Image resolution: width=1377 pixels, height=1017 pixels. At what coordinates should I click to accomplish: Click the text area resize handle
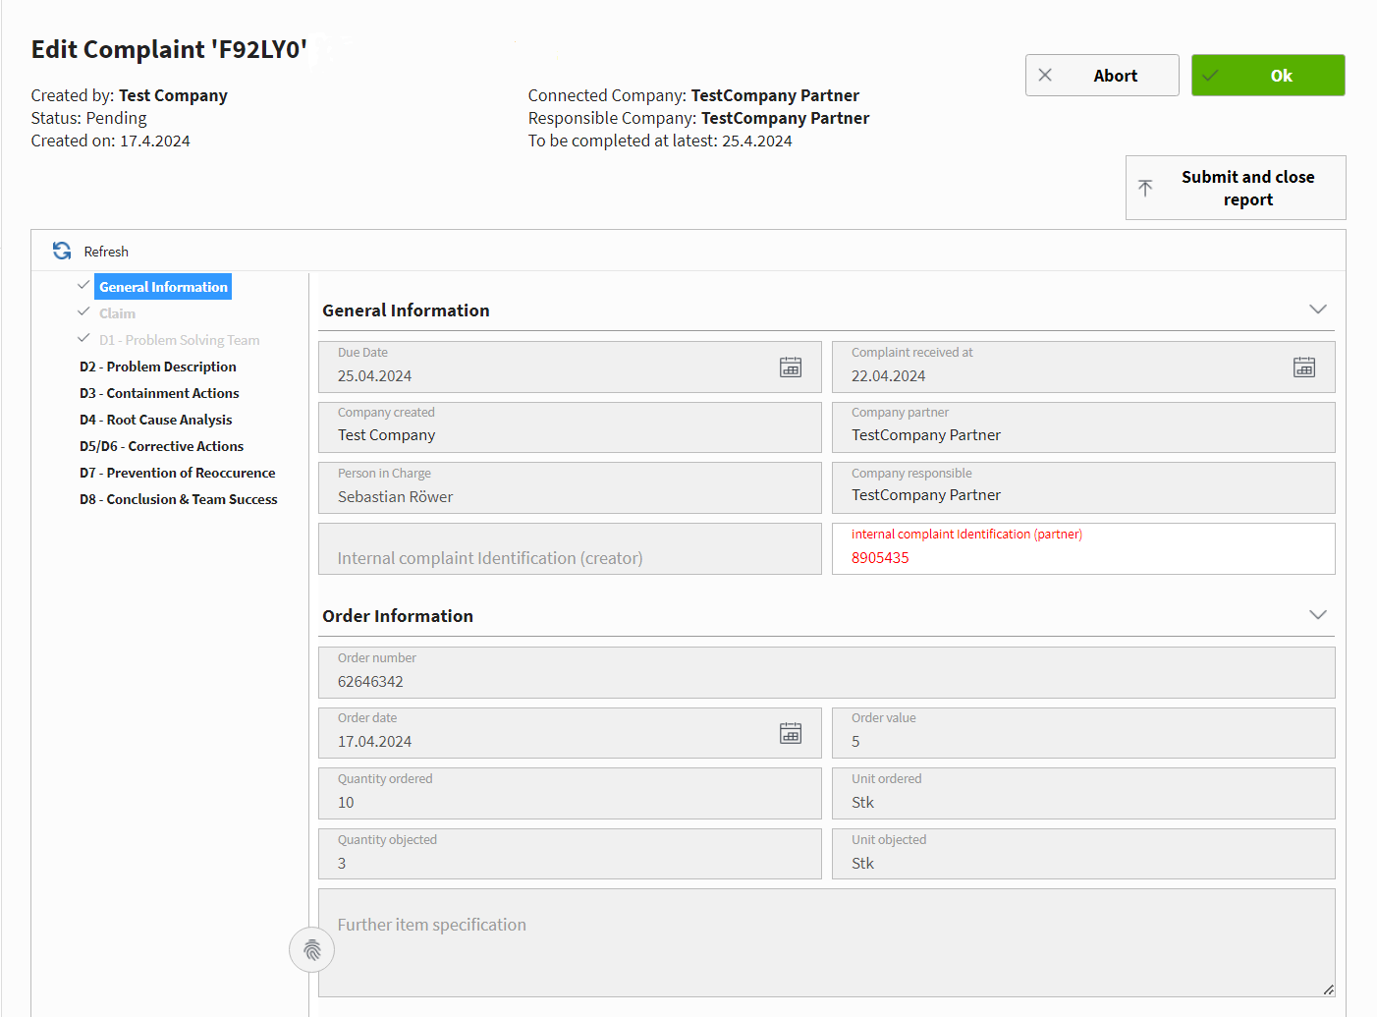click(1328, 989)
